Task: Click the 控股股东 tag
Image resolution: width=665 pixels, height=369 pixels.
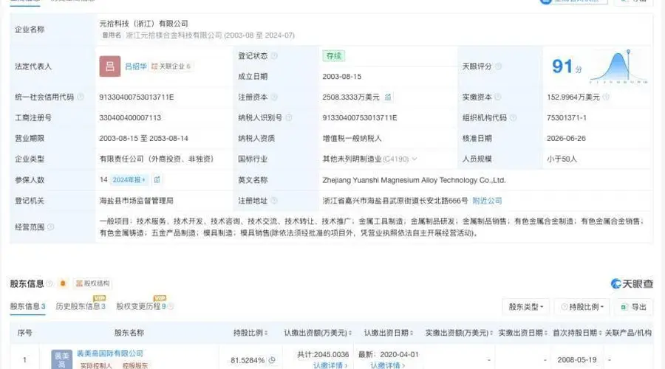Action: (x=135, y=365)
